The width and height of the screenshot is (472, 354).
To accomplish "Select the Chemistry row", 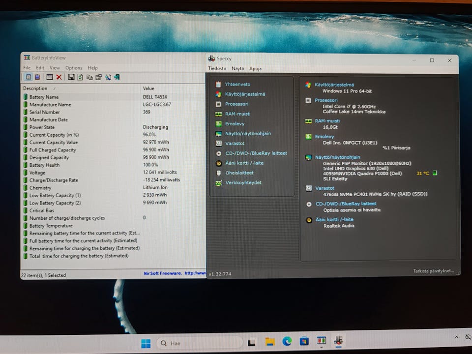I will click(x=113, y=187).
